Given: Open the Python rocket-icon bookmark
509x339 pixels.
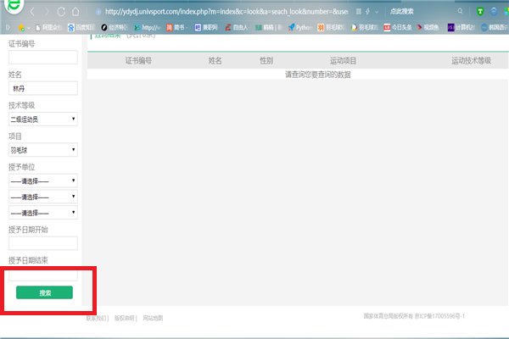Looking at the screenshot, I should pyautogui.click(x=299, y=28).
